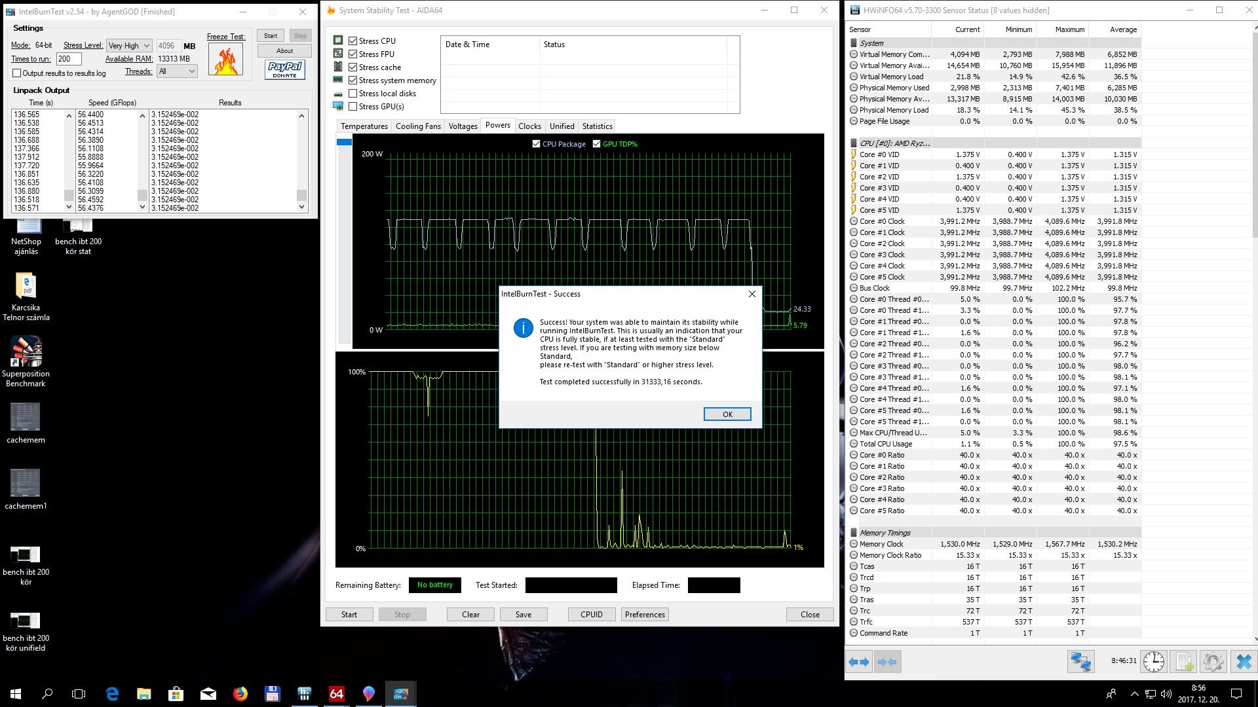
Task: Collapse the CPU [#0]: AMD Ryzen sensor group
Action: point(854,143)
